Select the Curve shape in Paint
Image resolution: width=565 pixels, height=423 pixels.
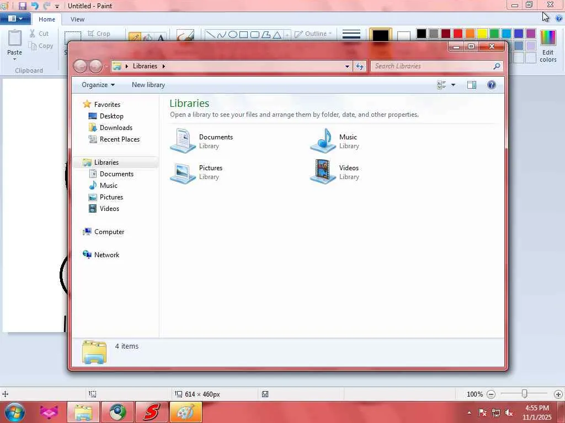click(x=222, y=35)
